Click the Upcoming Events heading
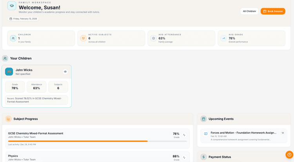This screenshot has width=294, height=162. 221,119
